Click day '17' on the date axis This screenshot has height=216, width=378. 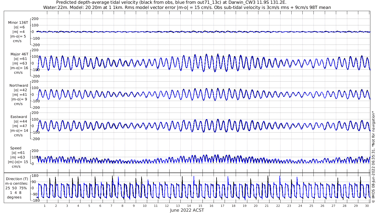(222, 206)
